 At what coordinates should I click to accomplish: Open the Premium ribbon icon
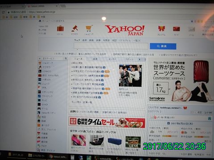point(161,28)
